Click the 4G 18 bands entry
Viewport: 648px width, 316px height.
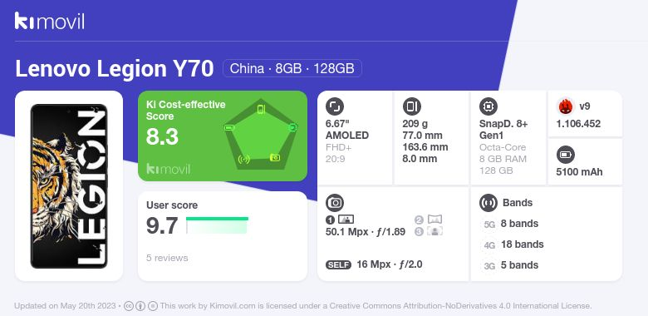[x=513, y=244]
